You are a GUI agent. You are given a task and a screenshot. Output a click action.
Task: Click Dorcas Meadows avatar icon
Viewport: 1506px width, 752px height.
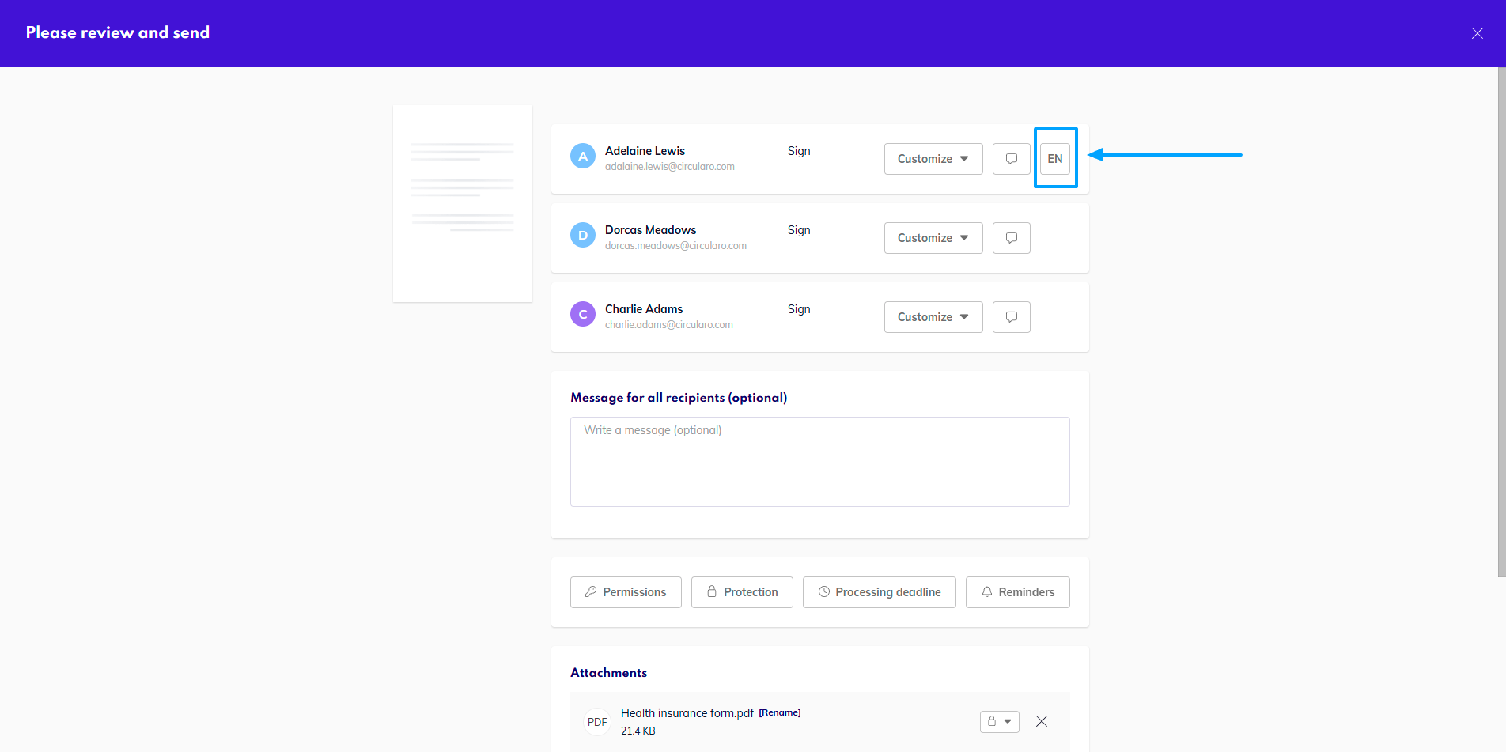583,235
